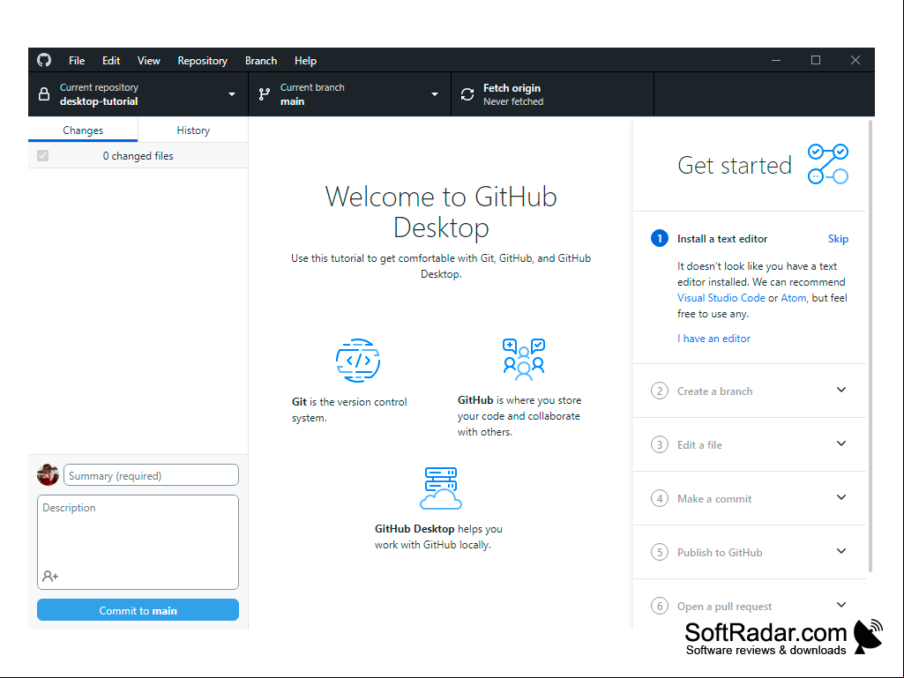Open the Help menu
This screenshot has height=678, width=904.
pos(305,61)
